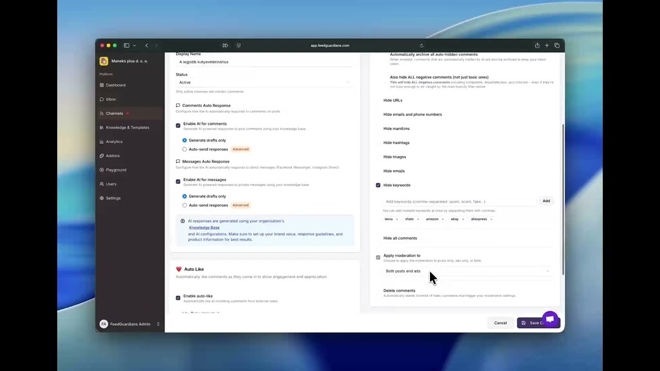The height and width of the screenshot is (371, 660).
Task: Remove the shein keyword tag
Action: (x=418, y=219)
